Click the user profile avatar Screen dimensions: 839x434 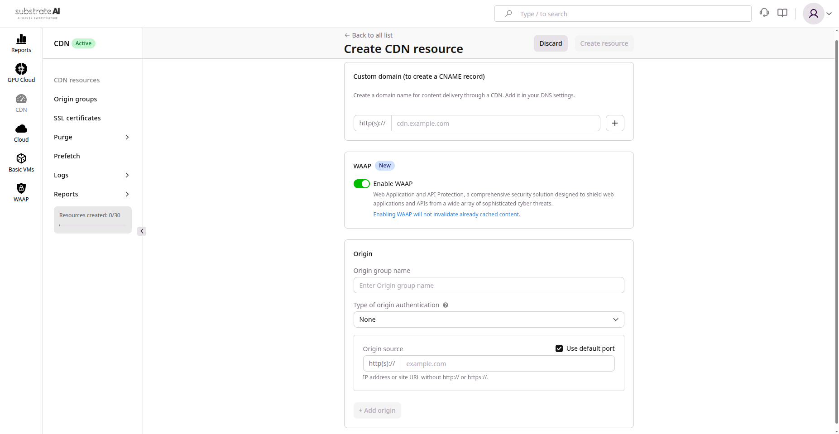(x=813, y=14)
